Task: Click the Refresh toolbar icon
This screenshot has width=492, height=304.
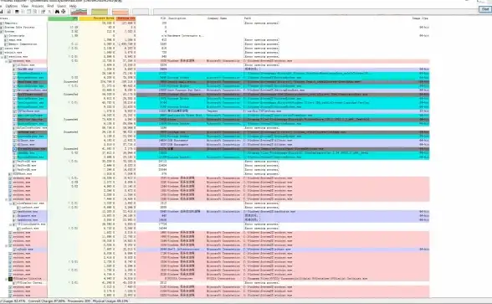Action: 8,12
